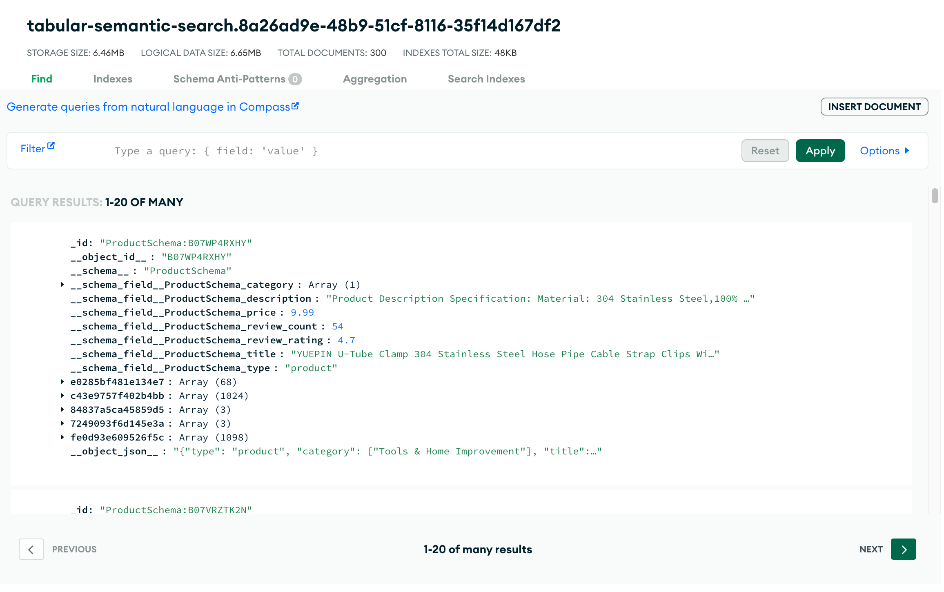Click the Array (1098) value text
This screenshot has width=944, height=592.
click(x=214, y=437)
